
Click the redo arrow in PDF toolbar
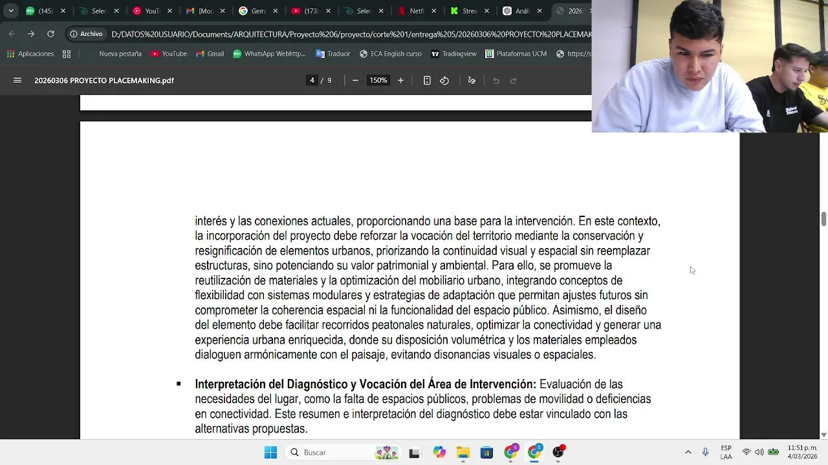[513, 81]
